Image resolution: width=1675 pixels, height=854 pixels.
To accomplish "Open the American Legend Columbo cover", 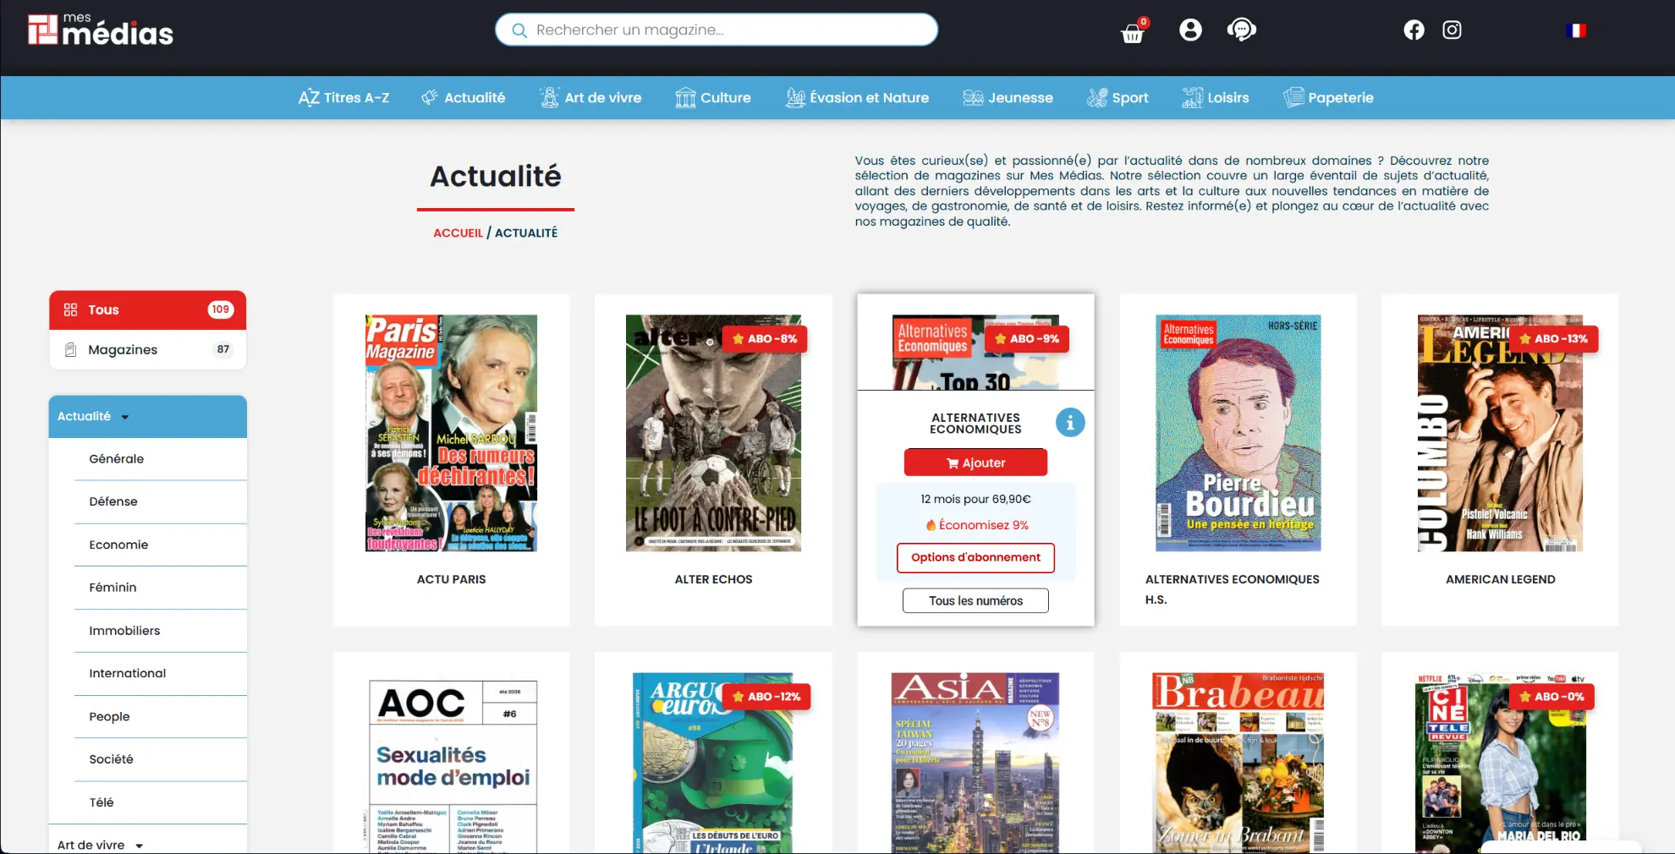I will (1500, 434).
